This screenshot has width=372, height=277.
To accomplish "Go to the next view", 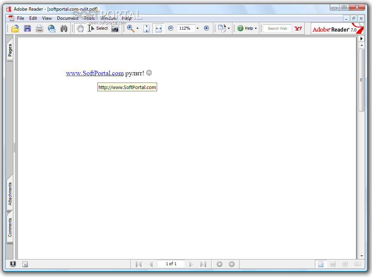I will coord(232,264).
